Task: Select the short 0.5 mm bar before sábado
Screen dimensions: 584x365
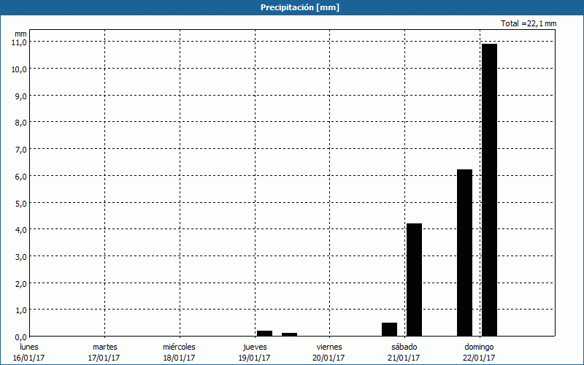Action: point(389,329)
